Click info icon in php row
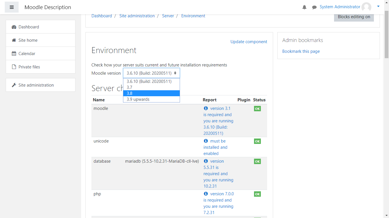This screenshot has width=389, height=218. 206,194
